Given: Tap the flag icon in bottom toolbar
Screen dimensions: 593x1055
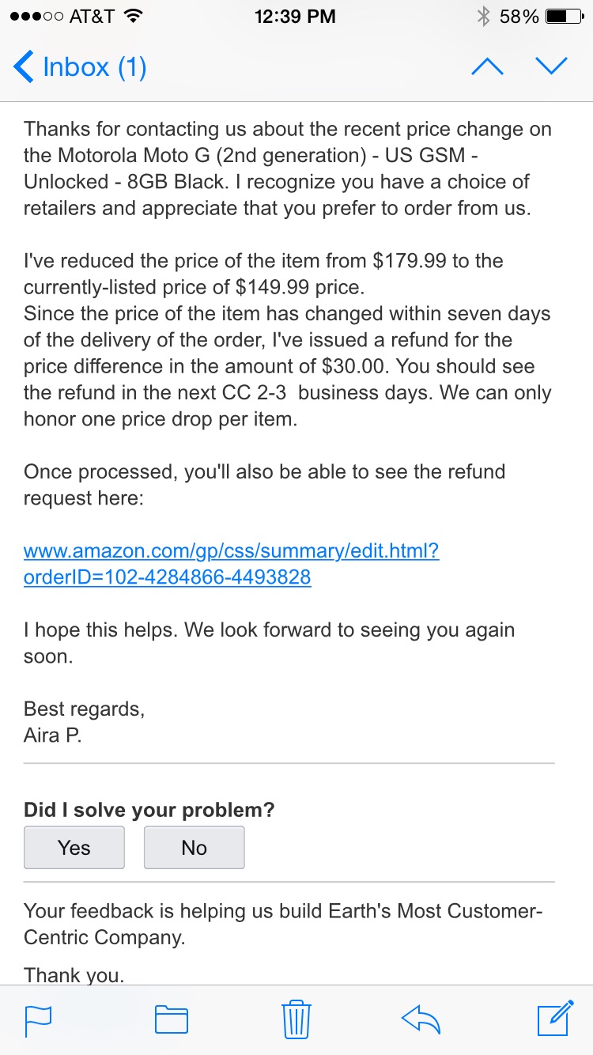Looking at the screenshot, I should (38, 1019).
